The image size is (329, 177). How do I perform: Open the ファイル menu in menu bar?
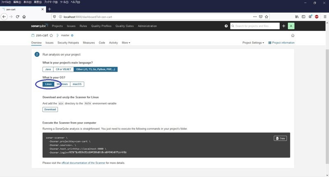[6, 2]
